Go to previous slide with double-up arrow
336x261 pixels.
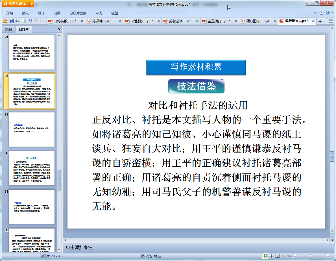[332, 236]
